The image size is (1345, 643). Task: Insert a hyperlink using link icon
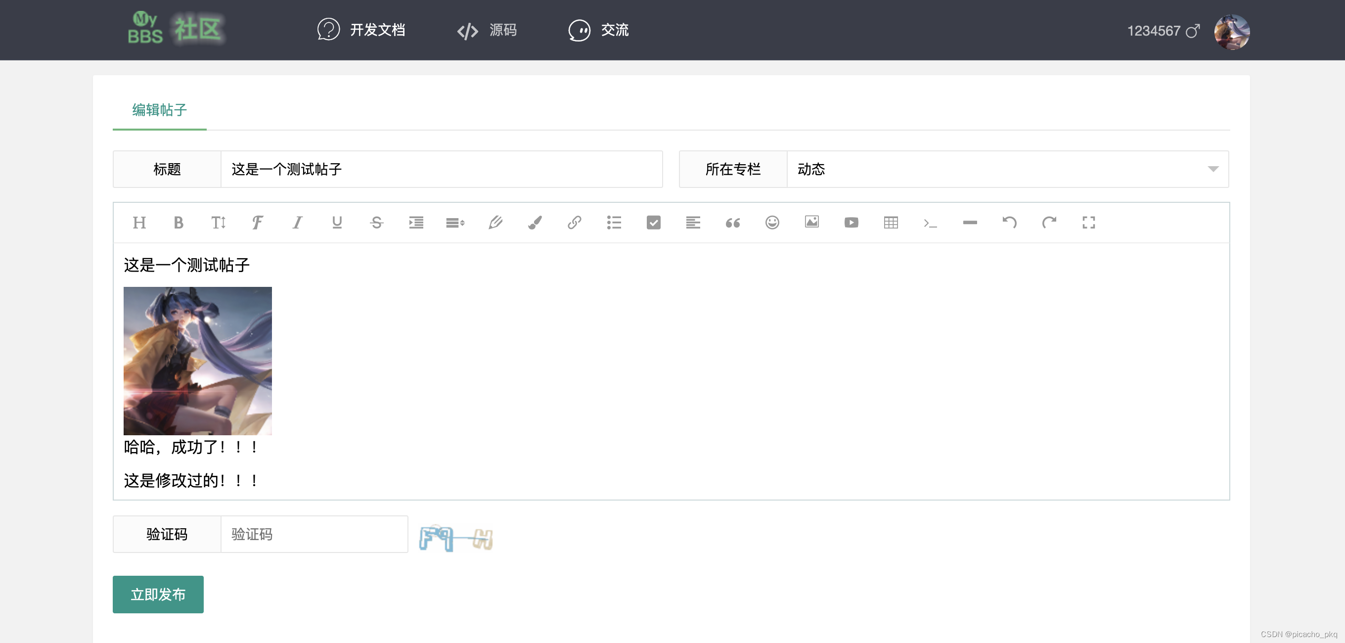(574, 223)
